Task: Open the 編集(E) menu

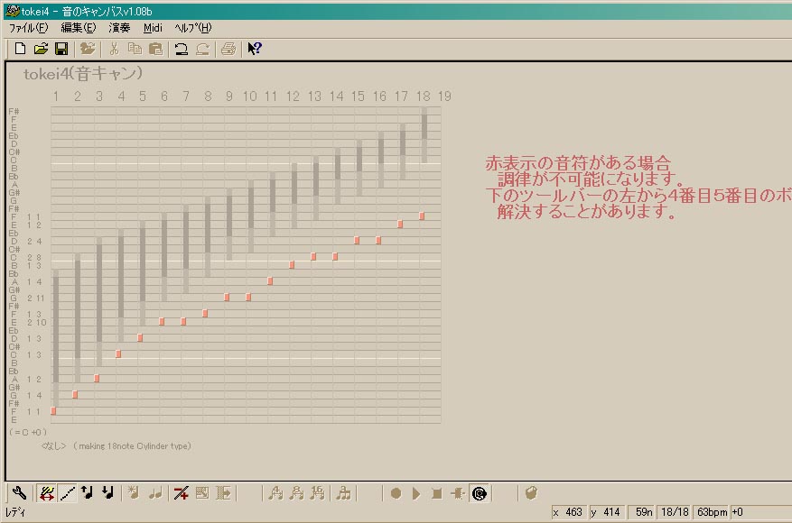Action: tap(78, 28)
